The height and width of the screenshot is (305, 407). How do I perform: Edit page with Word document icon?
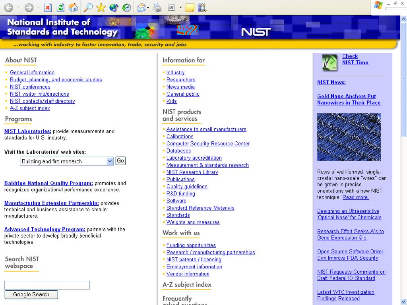[x=171, y=8]
